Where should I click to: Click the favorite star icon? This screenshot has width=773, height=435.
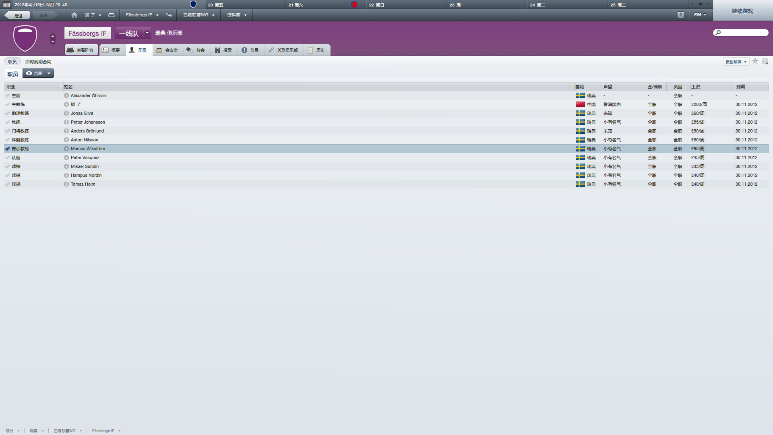coord(755,61)
